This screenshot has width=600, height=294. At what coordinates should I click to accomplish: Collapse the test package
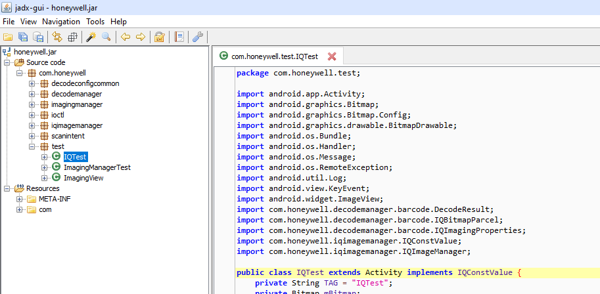[x=32, y=147]
